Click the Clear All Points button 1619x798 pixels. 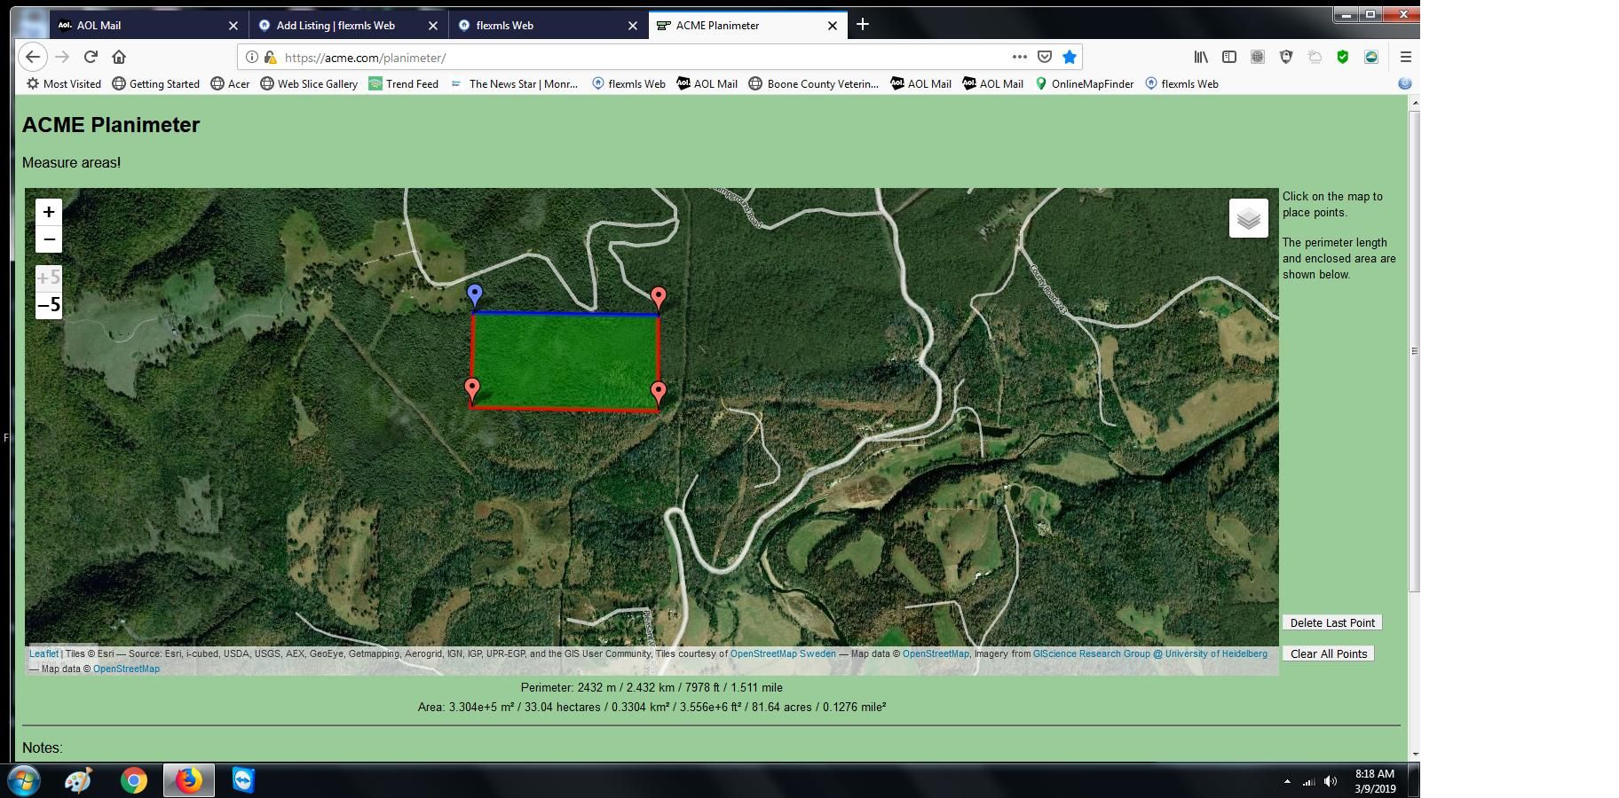tap(1328, 653)
